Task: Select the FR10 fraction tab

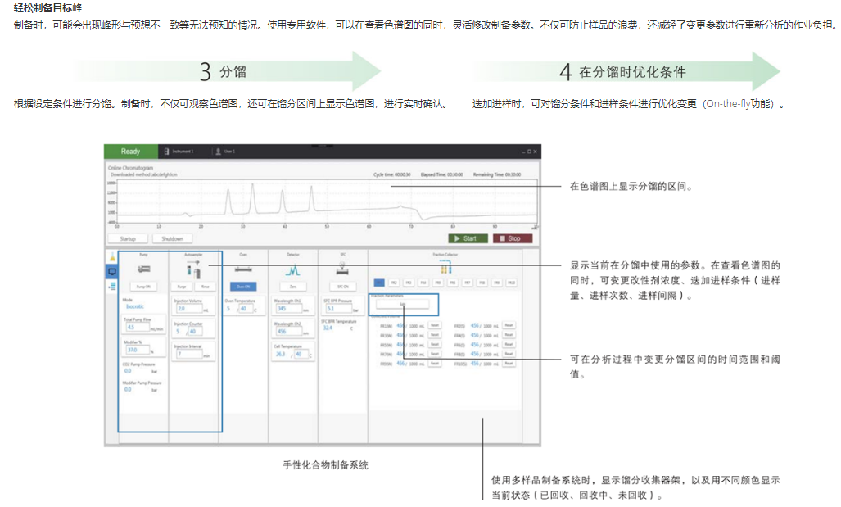Action: tap(511, 283)
